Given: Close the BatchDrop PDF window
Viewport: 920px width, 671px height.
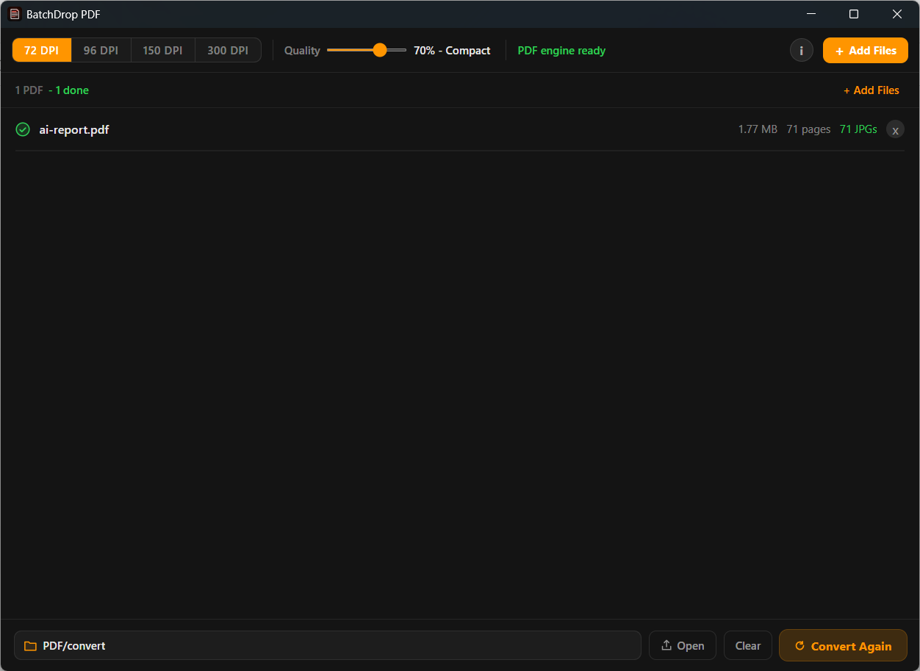Looking at the screenshot, I should coord(897,14).
